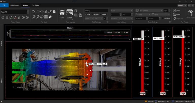Click the Custom page layout icon
This screenshot has height=103, width=195.
click(70, 13)
